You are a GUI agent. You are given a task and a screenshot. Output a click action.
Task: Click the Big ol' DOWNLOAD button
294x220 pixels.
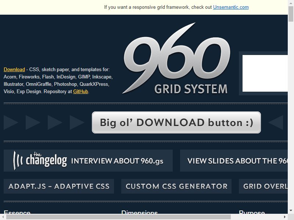click(x=176, y=122)
